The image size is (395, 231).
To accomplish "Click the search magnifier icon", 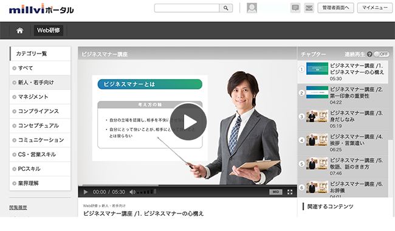I will [x=225, y=8].
